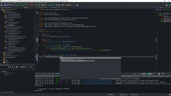Open the Problems tab in bottom panel
This screenshot has height=96, width=171.
[x=39, y=74]
